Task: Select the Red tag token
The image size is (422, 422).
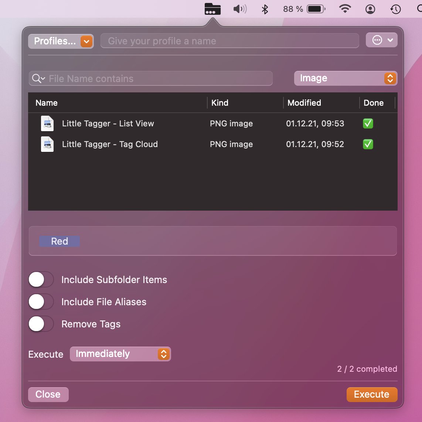Action: [59, 241]
